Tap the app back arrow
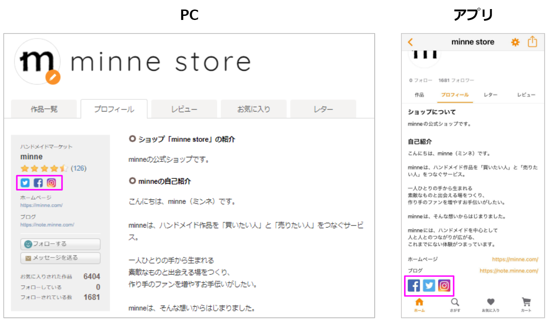 [x=411, y=42]
